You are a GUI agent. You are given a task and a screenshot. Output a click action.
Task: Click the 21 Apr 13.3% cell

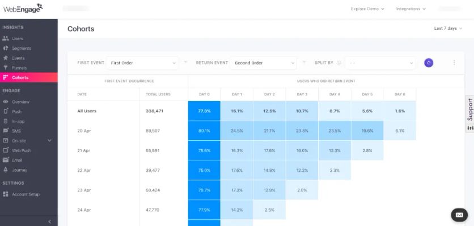(x=335, y=150)
